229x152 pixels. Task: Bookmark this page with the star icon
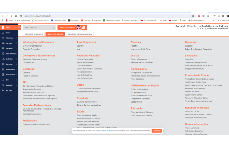coord(193,16)
